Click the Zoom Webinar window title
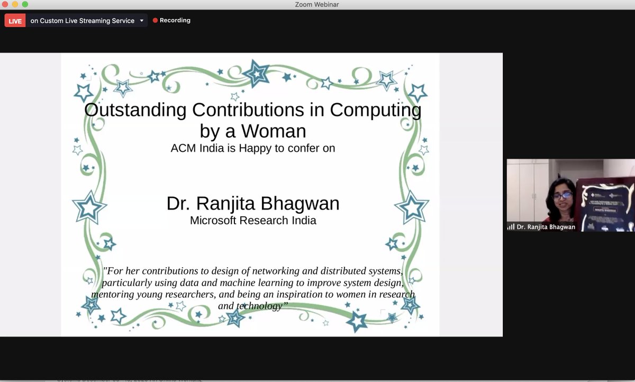 (x=317, y=4)
